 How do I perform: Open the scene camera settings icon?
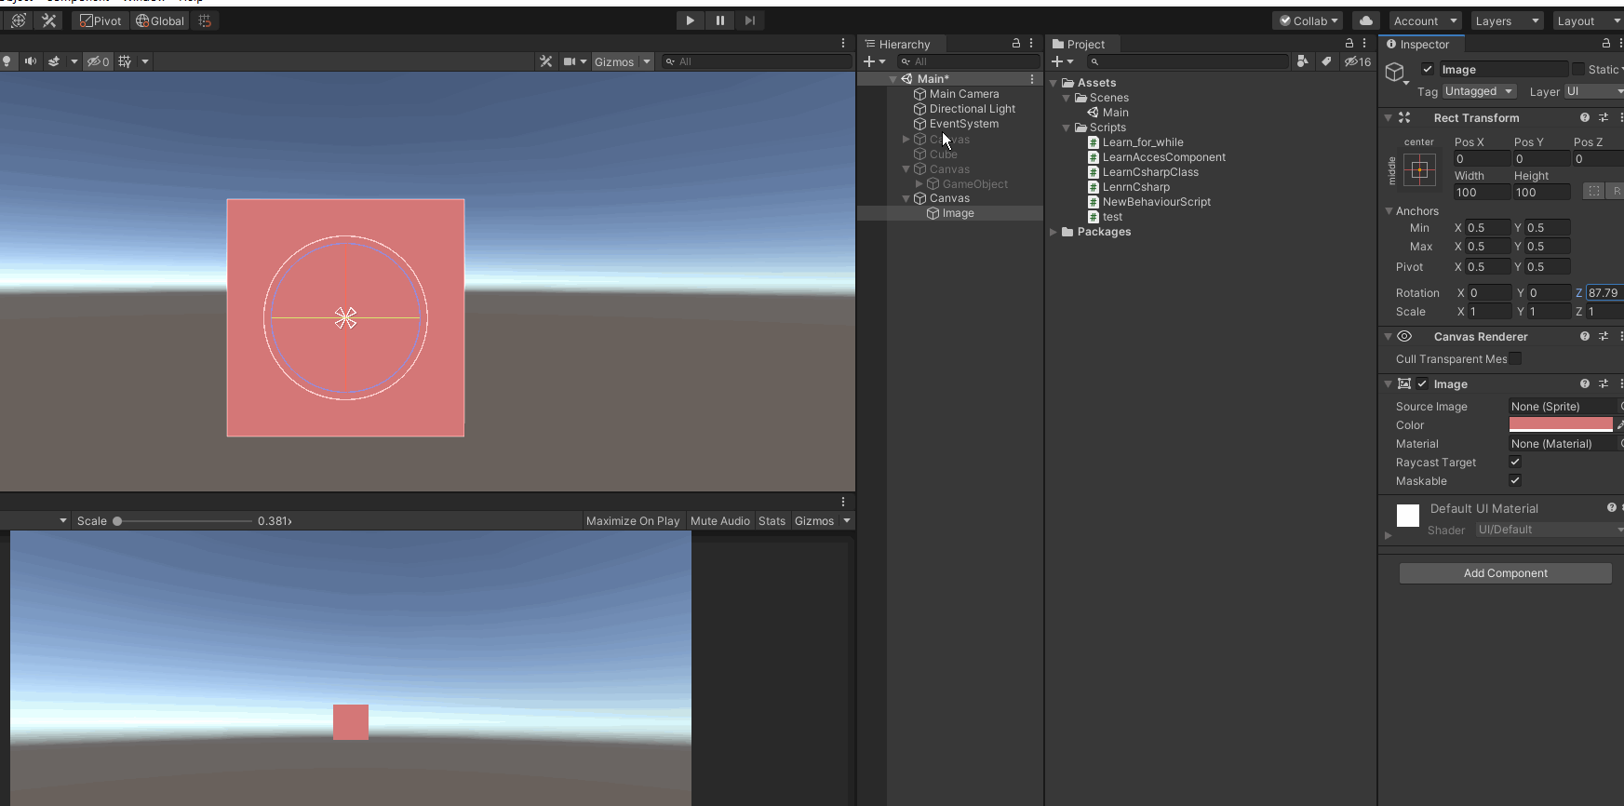570,61
